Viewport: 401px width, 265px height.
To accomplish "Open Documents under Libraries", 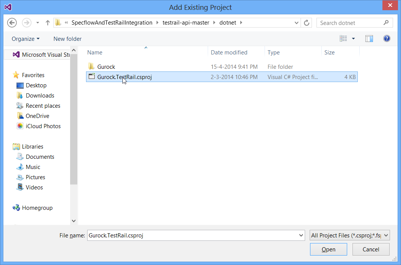I will pos(40,157).
